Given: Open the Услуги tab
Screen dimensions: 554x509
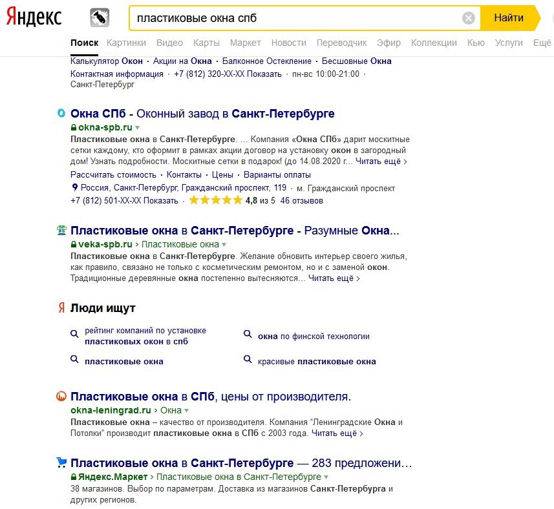Looking at the screenshot, I should click(x=509, y=43).
